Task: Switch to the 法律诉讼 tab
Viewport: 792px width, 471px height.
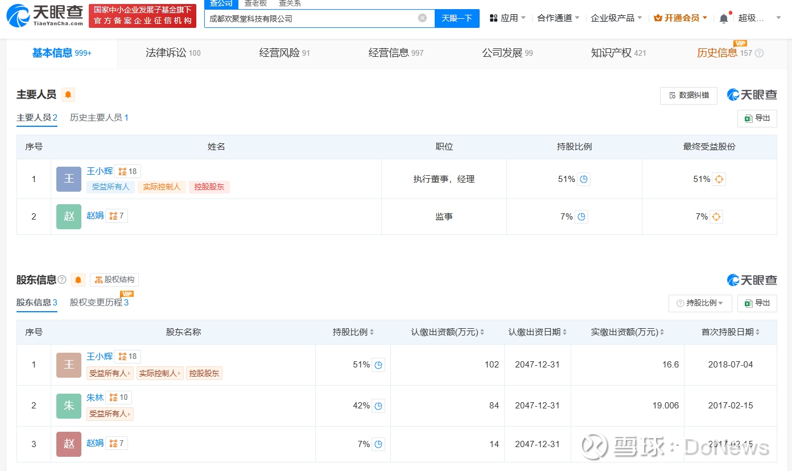Action: [173, 53]
